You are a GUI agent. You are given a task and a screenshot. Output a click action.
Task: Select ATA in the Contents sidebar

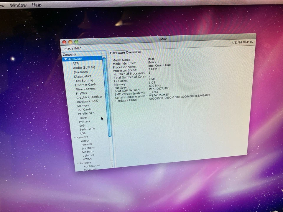(76, 63)
